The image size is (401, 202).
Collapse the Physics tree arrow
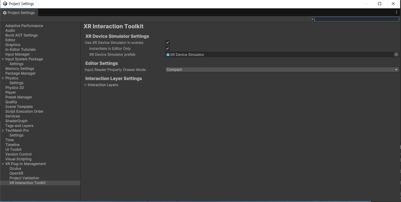point(3,78)
